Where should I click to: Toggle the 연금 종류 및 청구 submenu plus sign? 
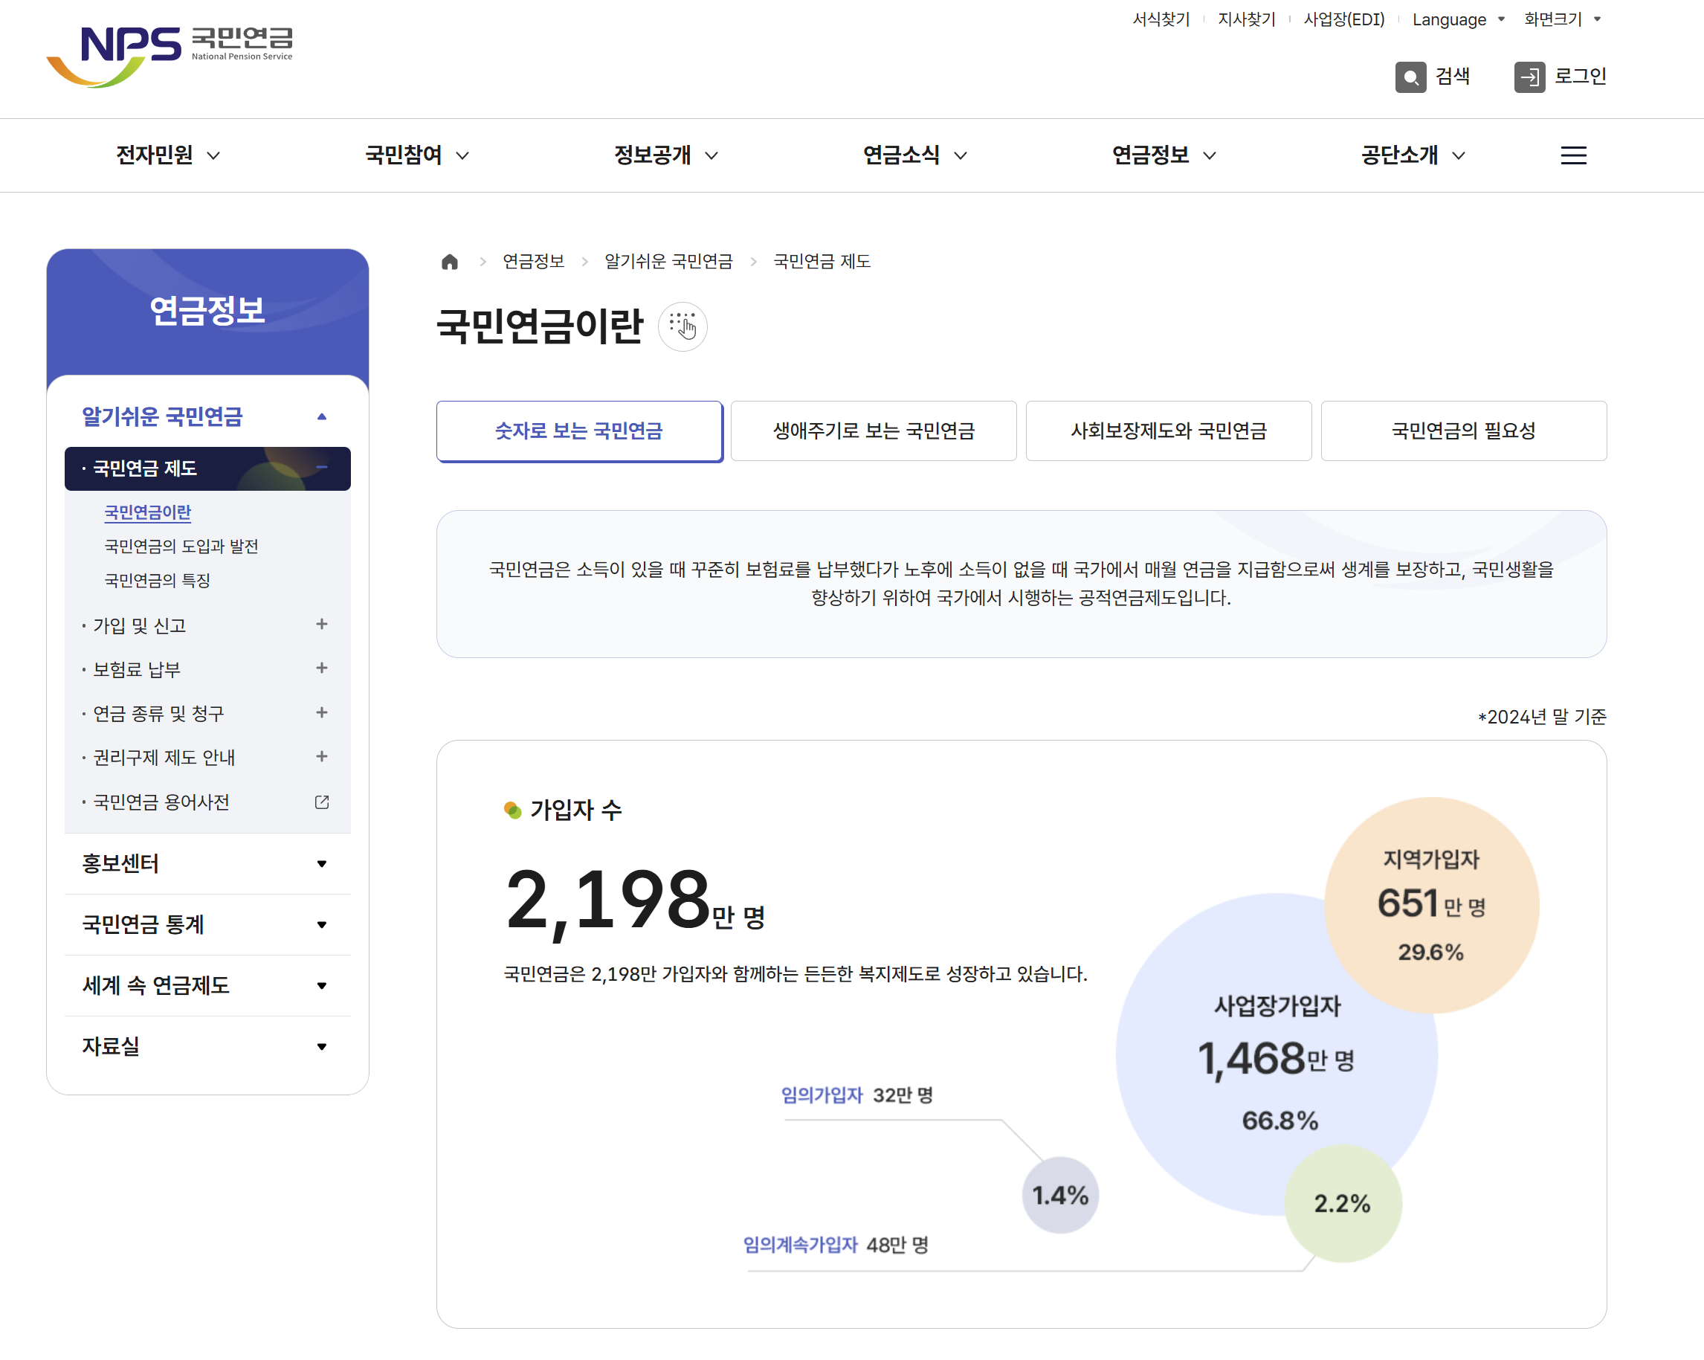point(322,713)
